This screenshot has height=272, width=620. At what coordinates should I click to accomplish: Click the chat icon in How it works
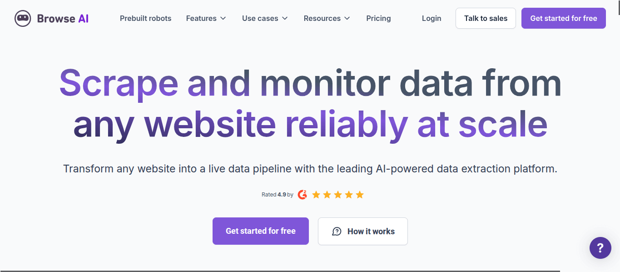point(337,232)
